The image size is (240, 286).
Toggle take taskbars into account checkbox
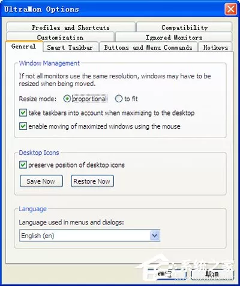(23, 113)
